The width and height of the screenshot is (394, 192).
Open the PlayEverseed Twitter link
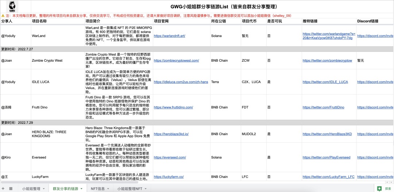(327, 157)
